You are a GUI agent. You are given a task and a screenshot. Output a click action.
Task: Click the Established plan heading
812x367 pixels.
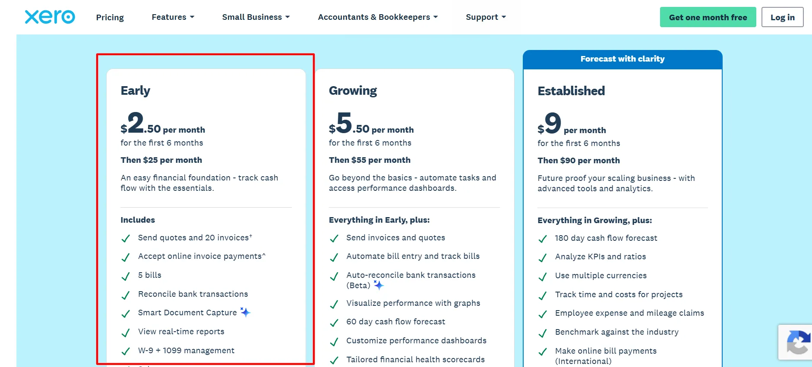[x=571, y=91]
